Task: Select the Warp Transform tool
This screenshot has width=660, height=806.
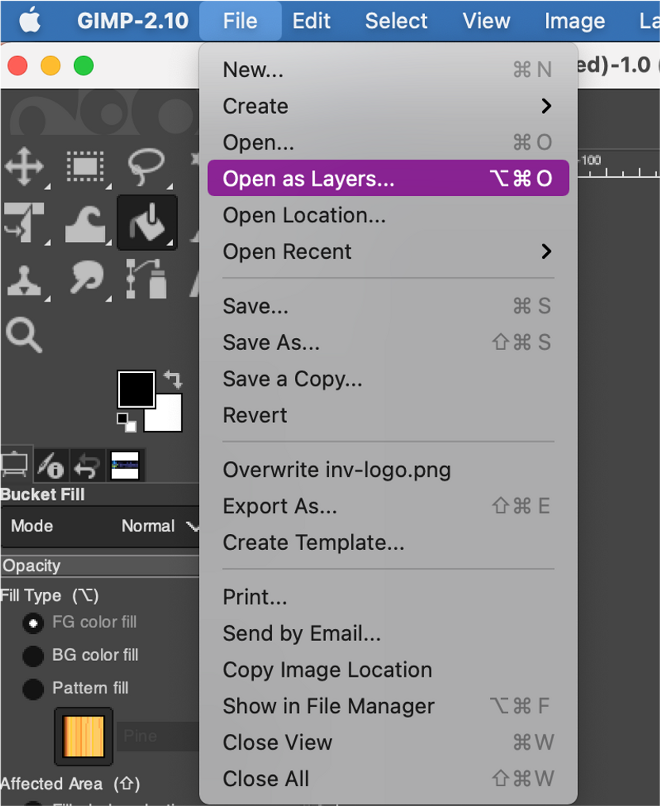Action: [85, 224]
